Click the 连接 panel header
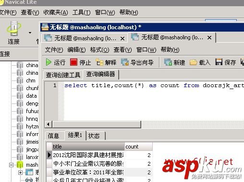 click(x=19, y=54)
